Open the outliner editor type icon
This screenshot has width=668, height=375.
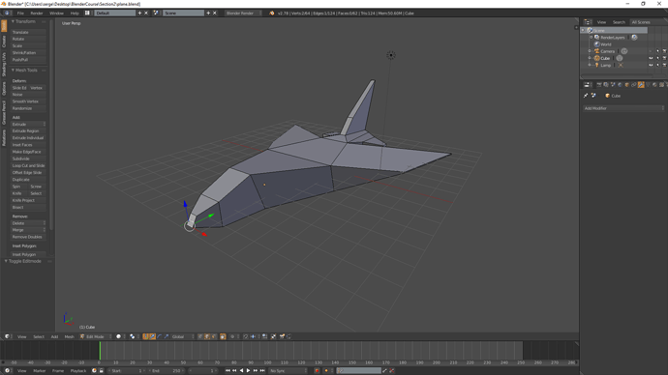click(588, 22)
